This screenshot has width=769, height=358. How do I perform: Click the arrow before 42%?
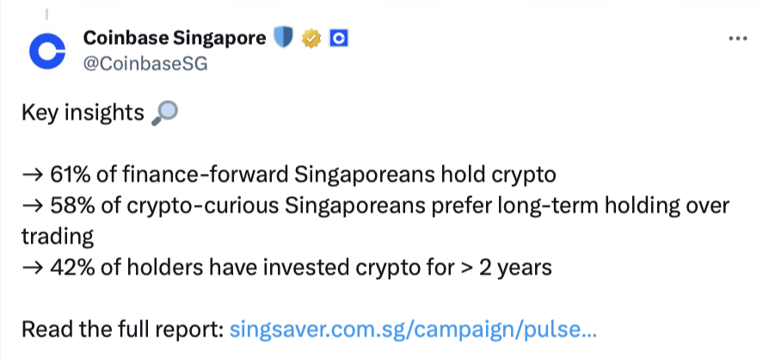coord(32,268)
